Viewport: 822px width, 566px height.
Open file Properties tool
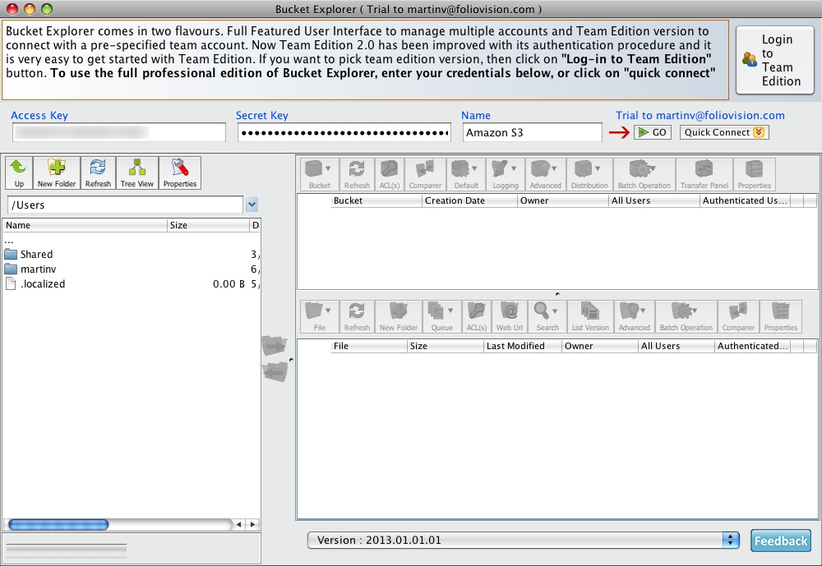(x=781, y=316)
